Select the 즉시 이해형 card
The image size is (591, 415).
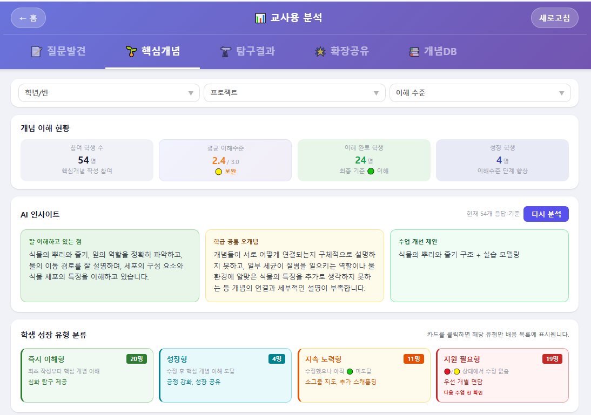(87, 375)
